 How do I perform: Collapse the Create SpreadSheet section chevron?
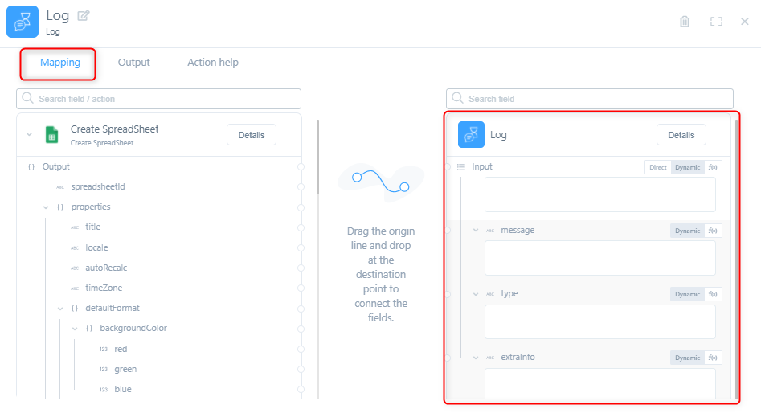(30, 135)
